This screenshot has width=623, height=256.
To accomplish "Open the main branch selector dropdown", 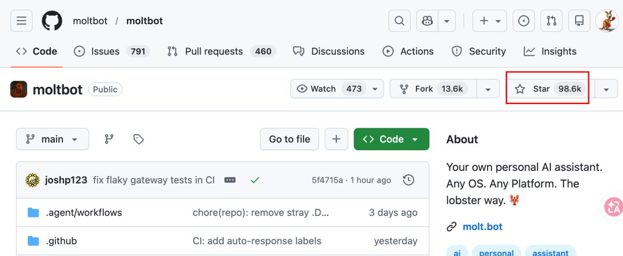I will 52,139.
